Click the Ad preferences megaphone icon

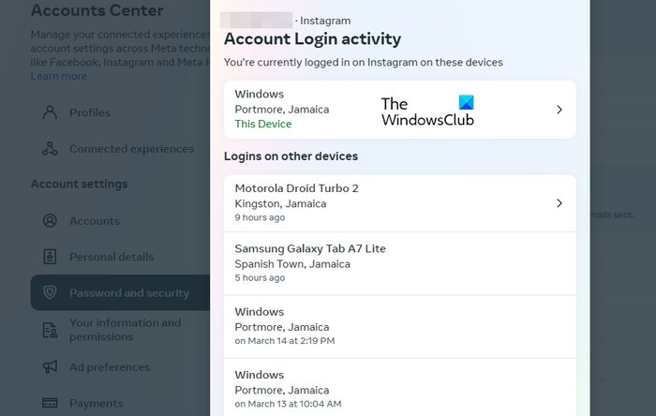click(x=50, y=367)
